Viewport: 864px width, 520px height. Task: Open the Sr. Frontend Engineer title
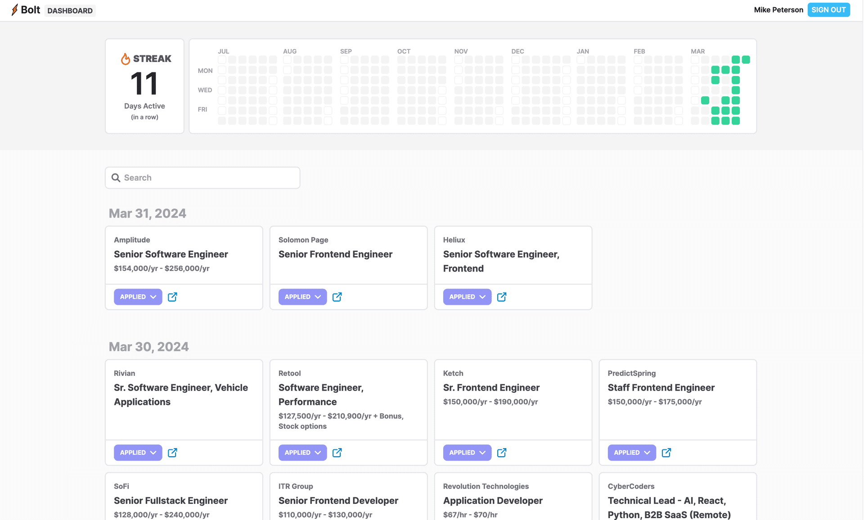coord(491,388)
